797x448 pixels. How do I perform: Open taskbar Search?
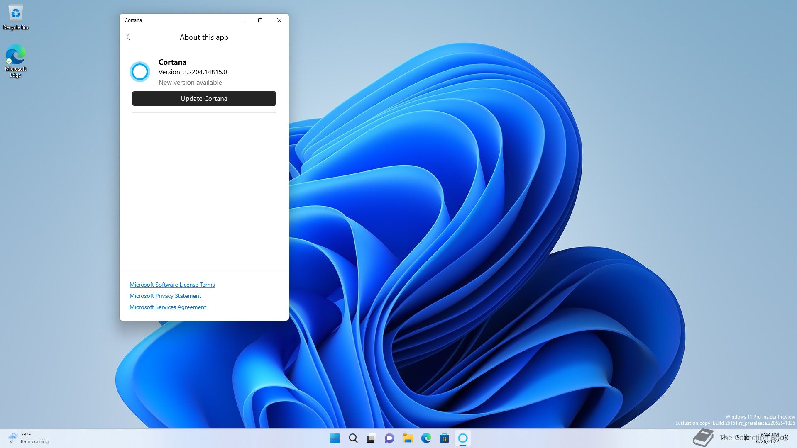[x=353, y=438]
